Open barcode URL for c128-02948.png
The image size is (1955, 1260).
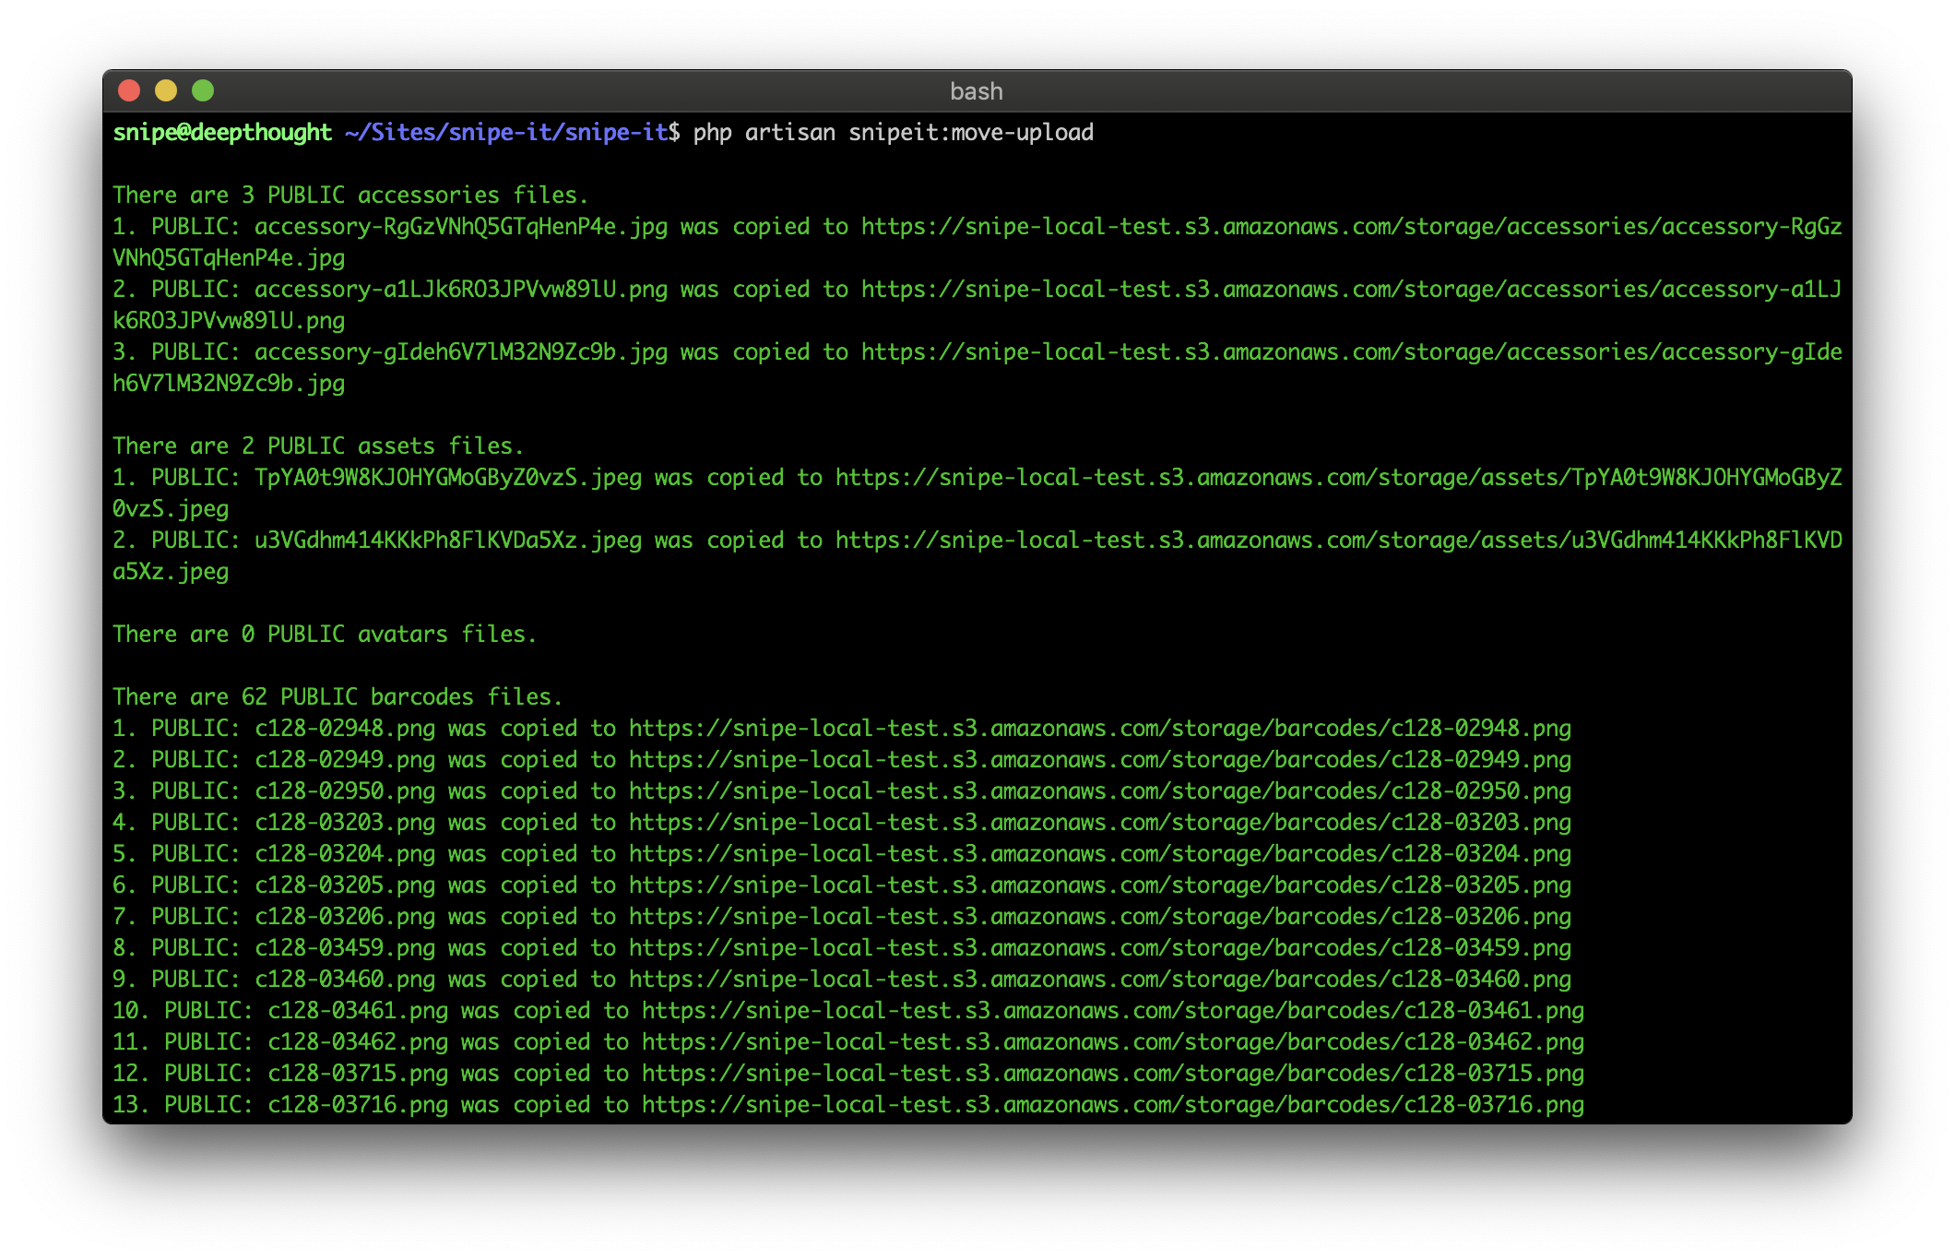click(x=1099, y=729)
